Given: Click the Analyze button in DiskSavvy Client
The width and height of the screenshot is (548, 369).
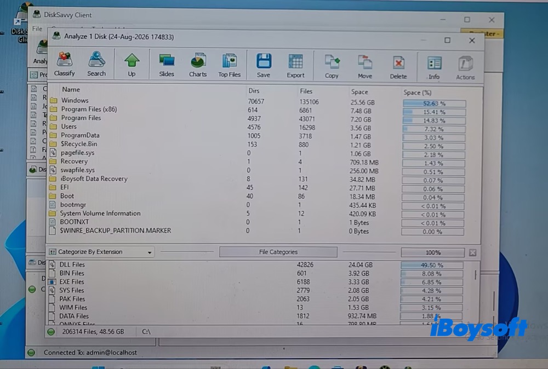Looking at the screenshot, I should click(x=41, y=53).
